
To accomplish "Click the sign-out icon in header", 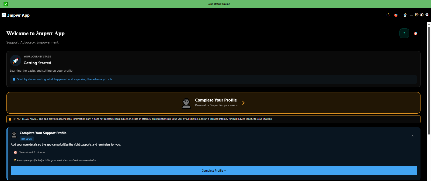I will point(427,15).
